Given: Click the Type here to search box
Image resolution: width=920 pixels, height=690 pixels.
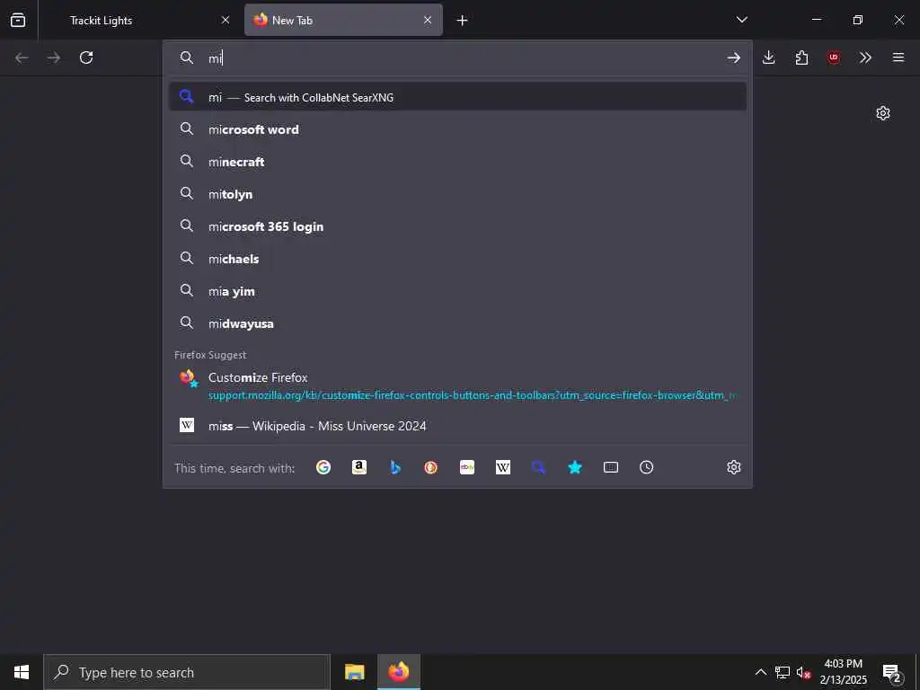Looking at the screenshot, I should [187, 672].
